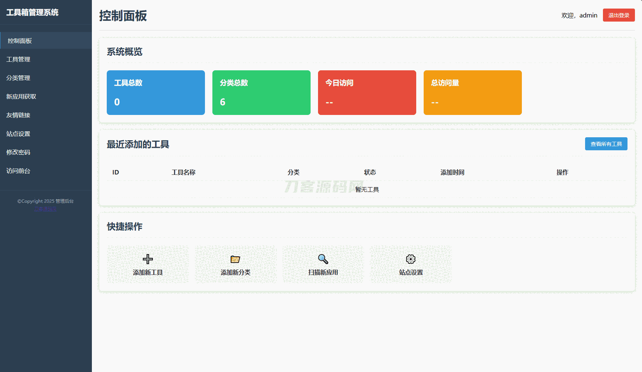The image size is (642, 372).
Task: Go to 工具管理 in the sidebar
Action: [18, 59]
